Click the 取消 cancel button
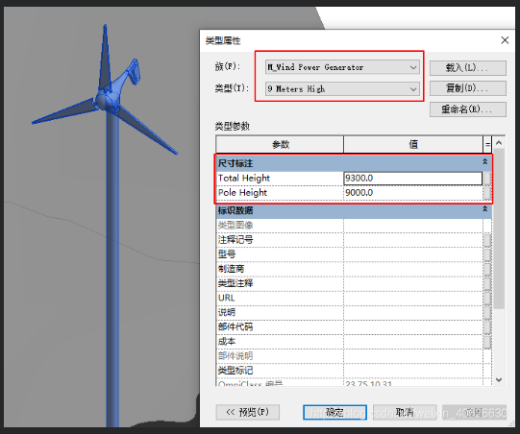 [405, 412]
